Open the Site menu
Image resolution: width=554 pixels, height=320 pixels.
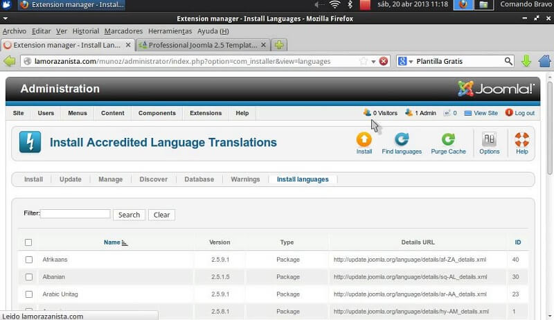[19, 113]
